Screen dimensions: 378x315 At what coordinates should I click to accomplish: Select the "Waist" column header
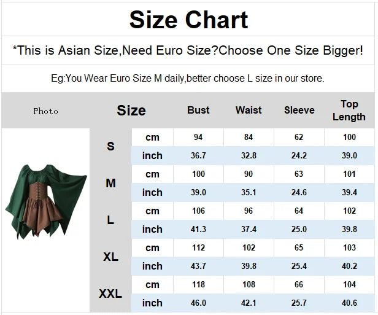(249, 111)
